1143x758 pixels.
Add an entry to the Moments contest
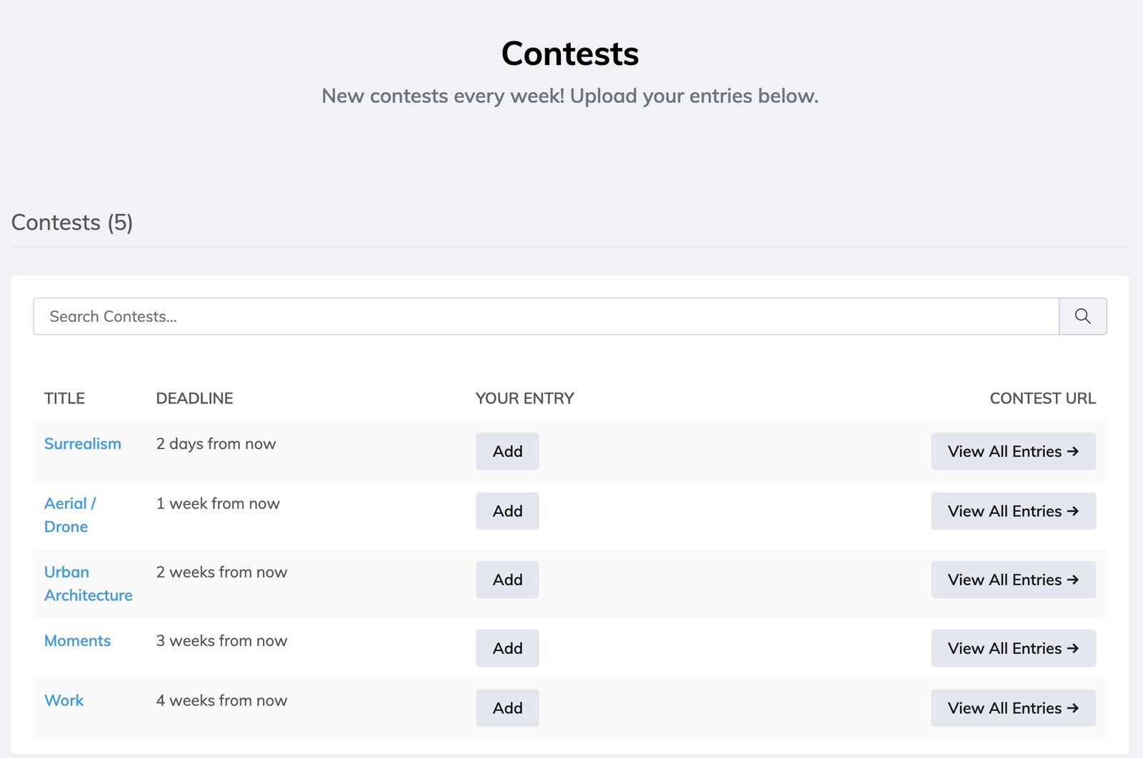507,648
